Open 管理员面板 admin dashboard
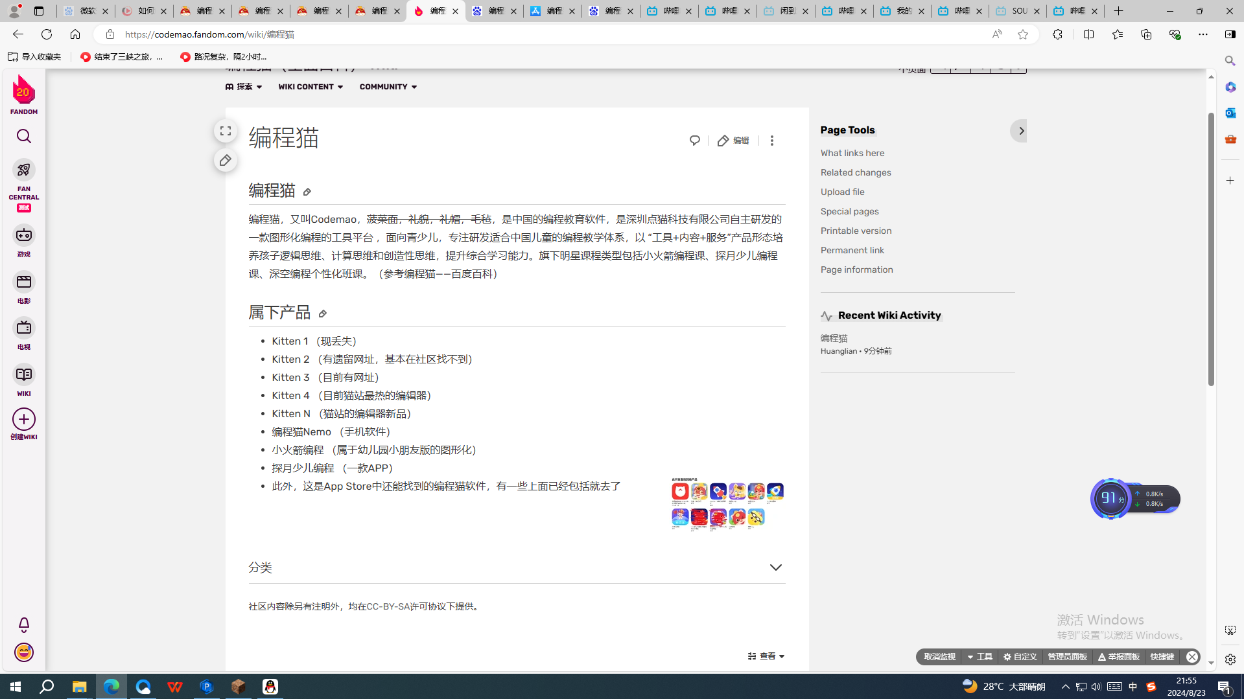The image size is (1244, 699). 1067,657
